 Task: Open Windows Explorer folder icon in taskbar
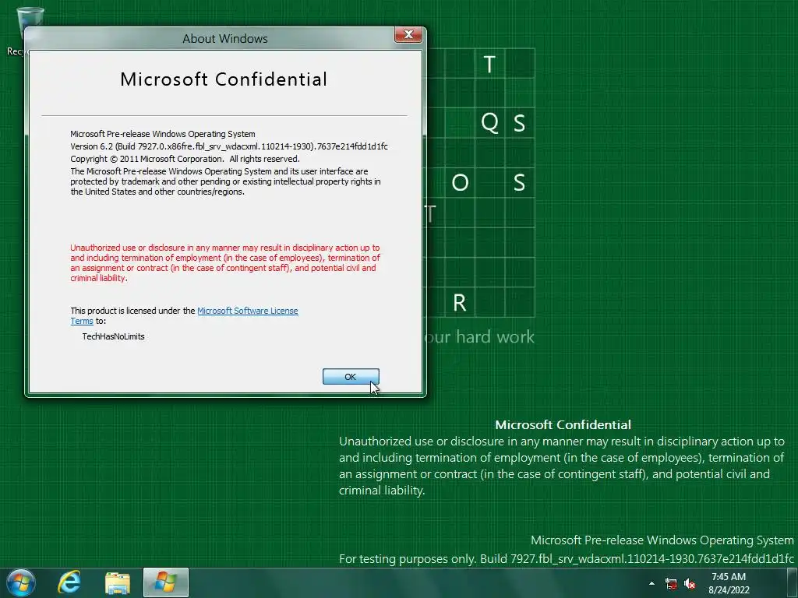pyautogui.click(x=118, y=583)
